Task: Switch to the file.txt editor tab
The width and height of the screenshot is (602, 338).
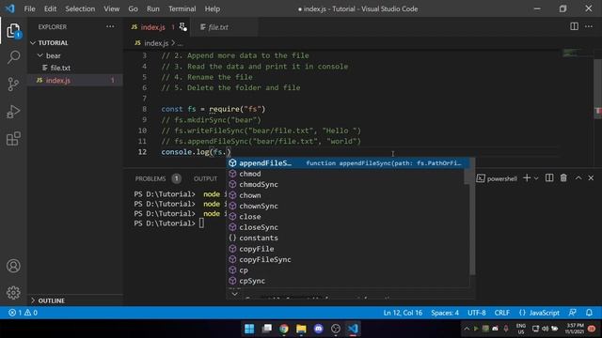Action: pos(225,27)
